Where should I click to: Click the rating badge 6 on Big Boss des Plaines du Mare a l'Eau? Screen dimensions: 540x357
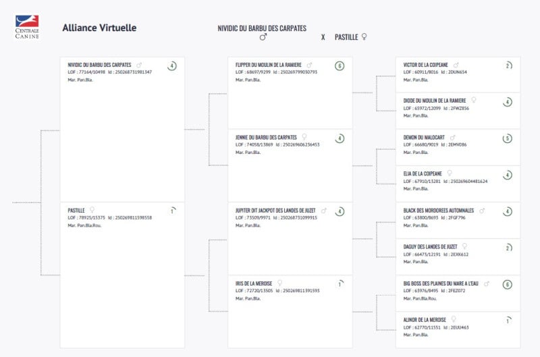[x=508, y=284]
